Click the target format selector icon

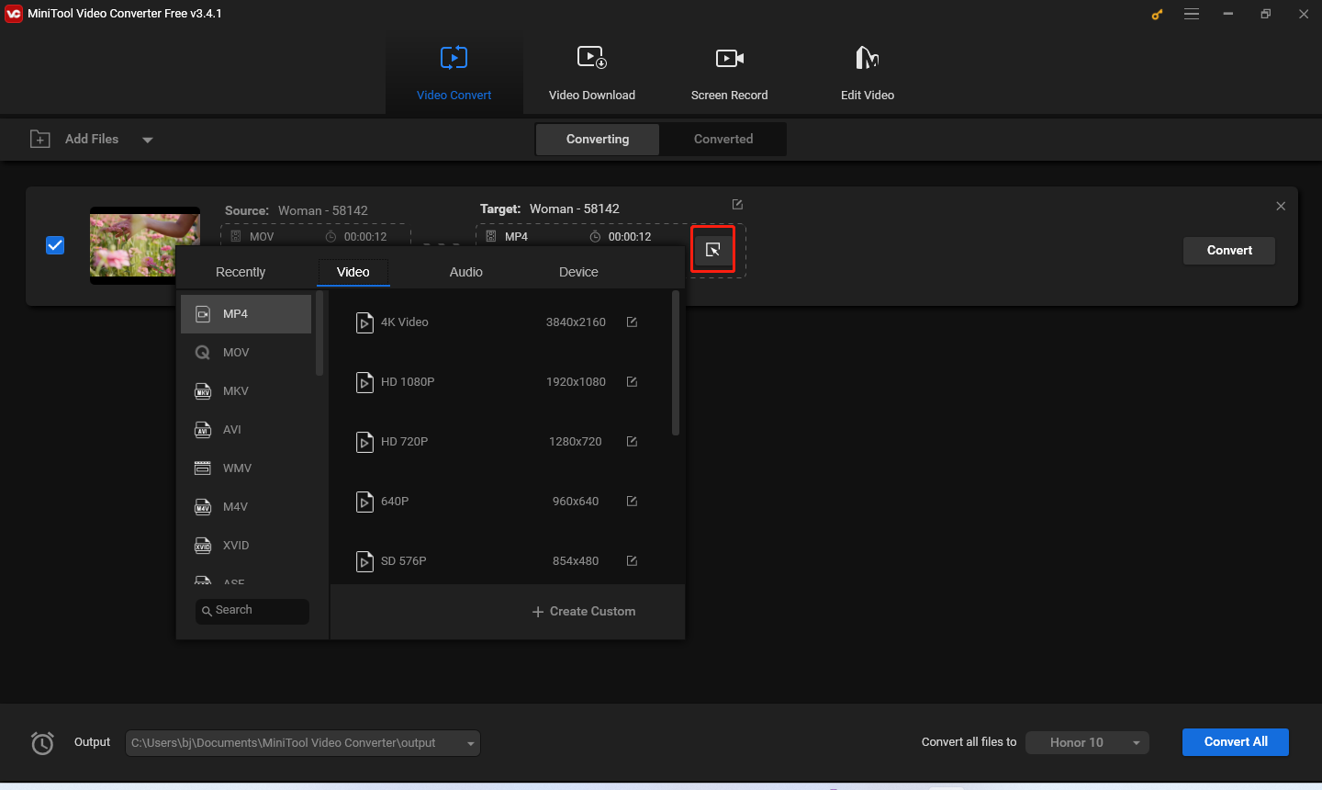pos(713,250)
